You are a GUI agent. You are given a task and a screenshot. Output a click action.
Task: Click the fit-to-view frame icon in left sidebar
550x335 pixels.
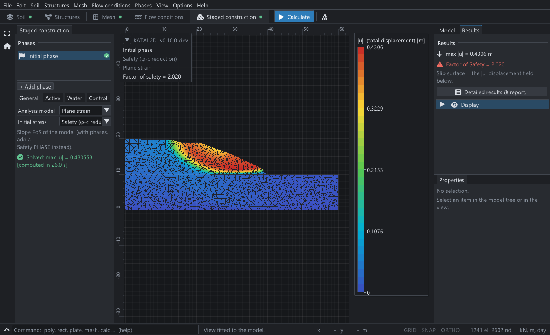(7, 33)
